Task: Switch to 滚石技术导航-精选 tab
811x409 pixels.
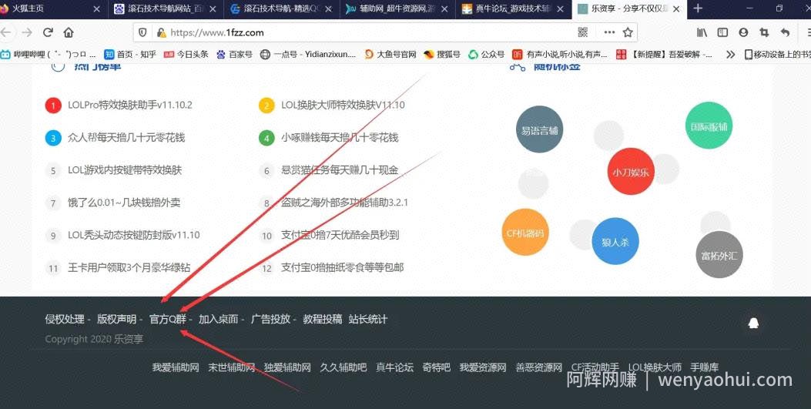Action: point(283,8)
